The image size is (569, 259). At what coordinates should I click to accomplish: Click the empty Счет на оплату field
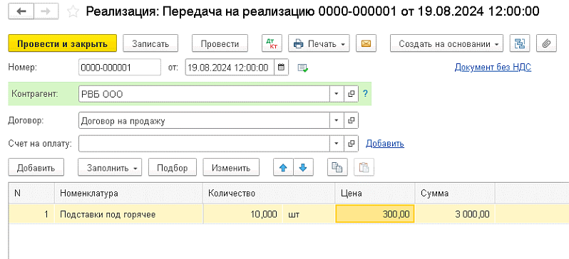tap(204, 144)
